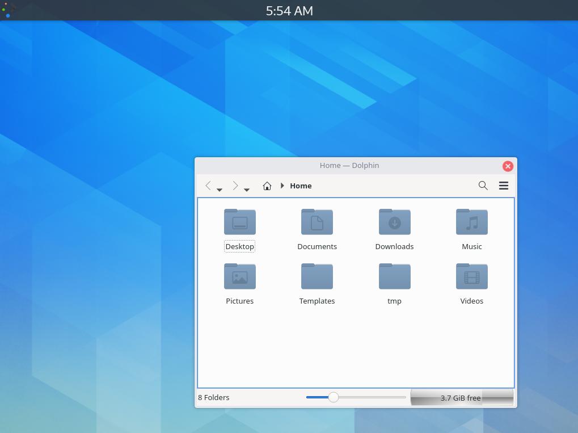The image size is (578, 433).
Task: Click the back navigation arrow
Action: pos(208,186)
